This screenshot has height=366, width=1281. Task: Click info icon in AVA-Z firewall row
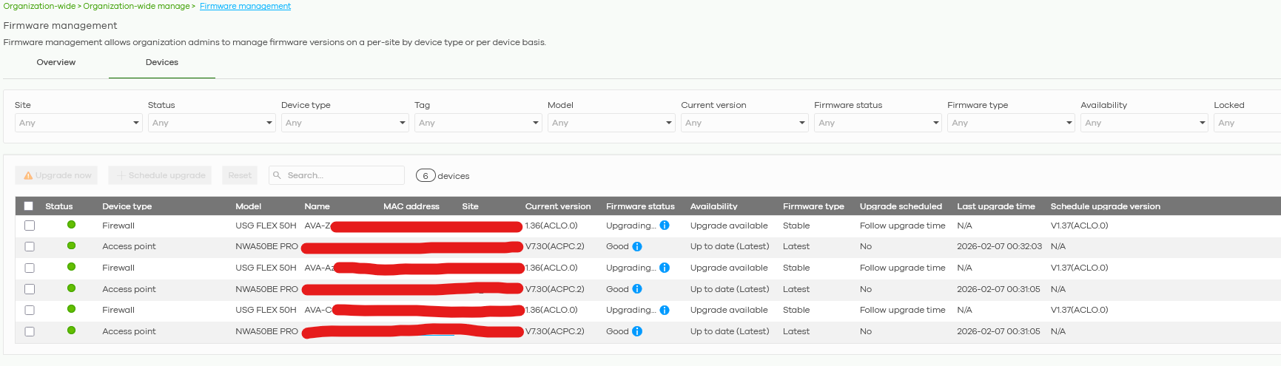click(x=665, y=226)
